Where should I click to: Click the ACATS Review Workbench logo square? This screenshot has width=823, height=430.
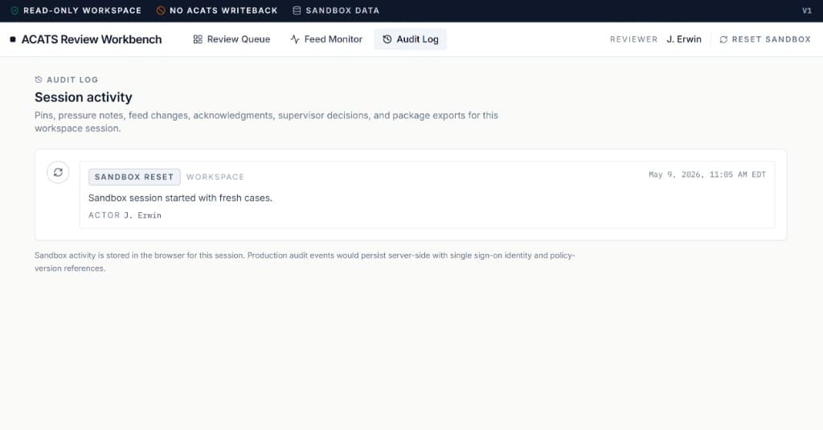[x=13, y=39]
